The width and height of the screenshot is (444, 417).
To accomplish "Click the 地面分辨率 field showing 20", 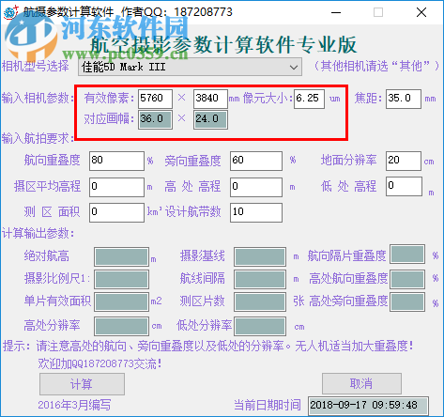I will pos(404,161).
